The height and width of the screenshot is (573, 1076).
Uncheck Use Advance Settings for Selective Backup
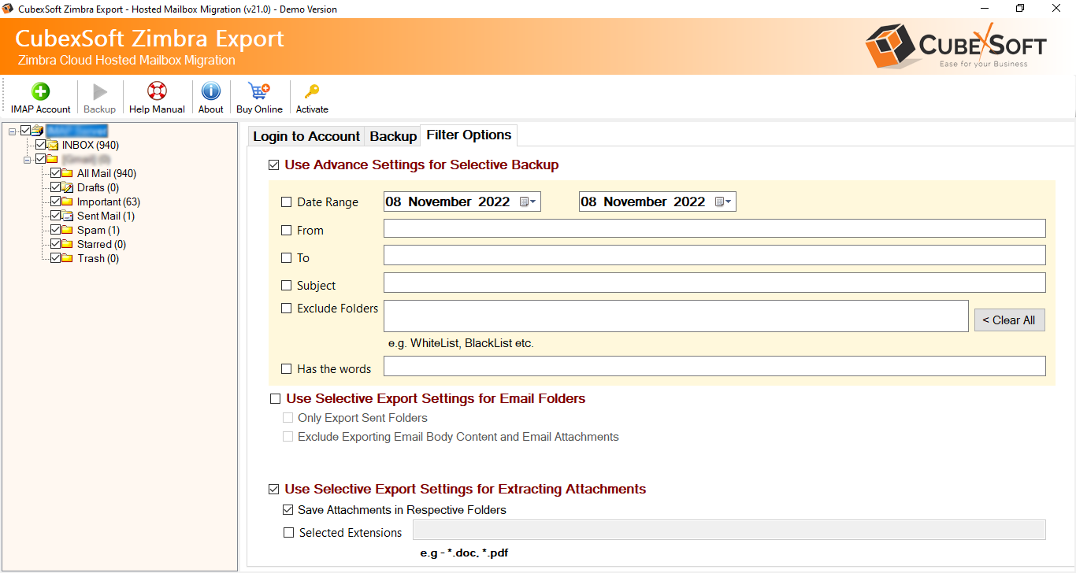coord(274,165)
